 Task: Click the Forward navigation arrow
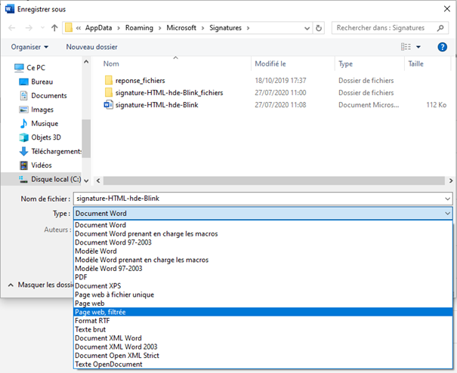[x=29, y=28]
